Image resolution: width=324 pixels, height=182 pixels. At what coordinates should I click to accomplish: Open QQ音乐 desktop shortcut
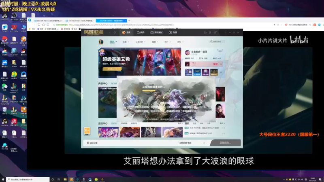click(14, 75)
